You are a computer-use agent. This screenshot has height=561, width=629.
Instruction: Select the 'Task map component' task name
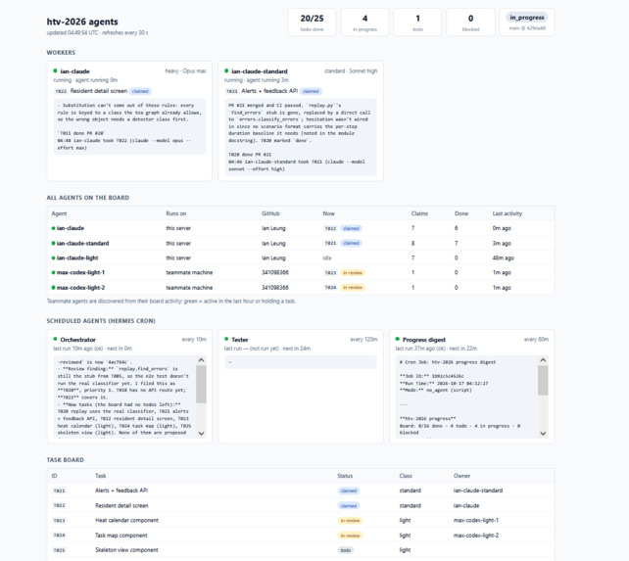click(x=121, y=536)
